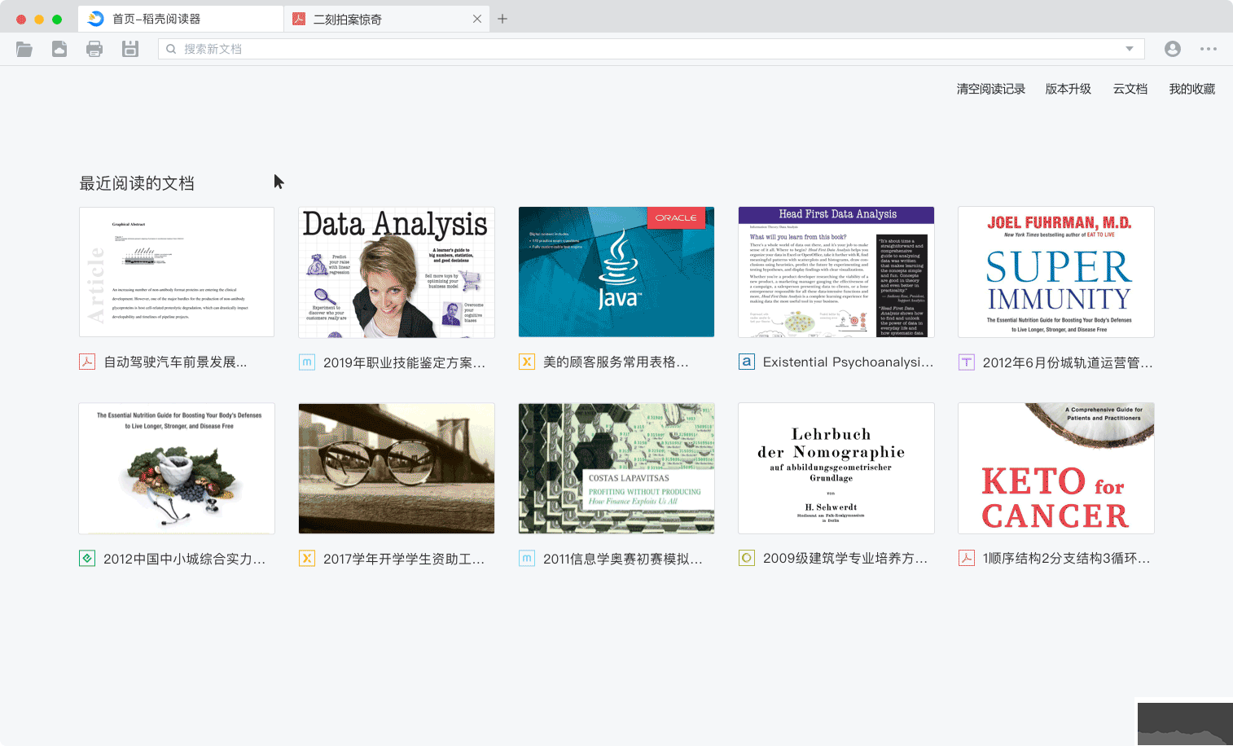This screenshot has height=746, width=1233.
Task: Click the 版本升级 link
Action: pyautogui.click(x=1068, y=89)
